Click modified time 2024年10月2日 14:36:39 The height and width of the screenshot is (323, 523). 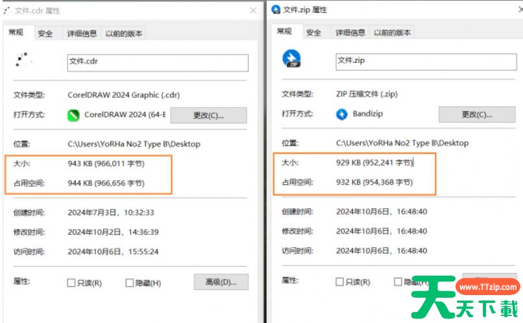pyautogui.click(x=113, y=232)
